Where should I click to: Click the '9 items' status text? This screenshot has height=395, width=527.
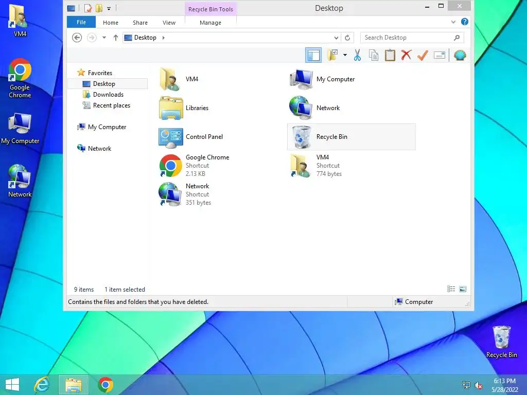tap(84, 290)
